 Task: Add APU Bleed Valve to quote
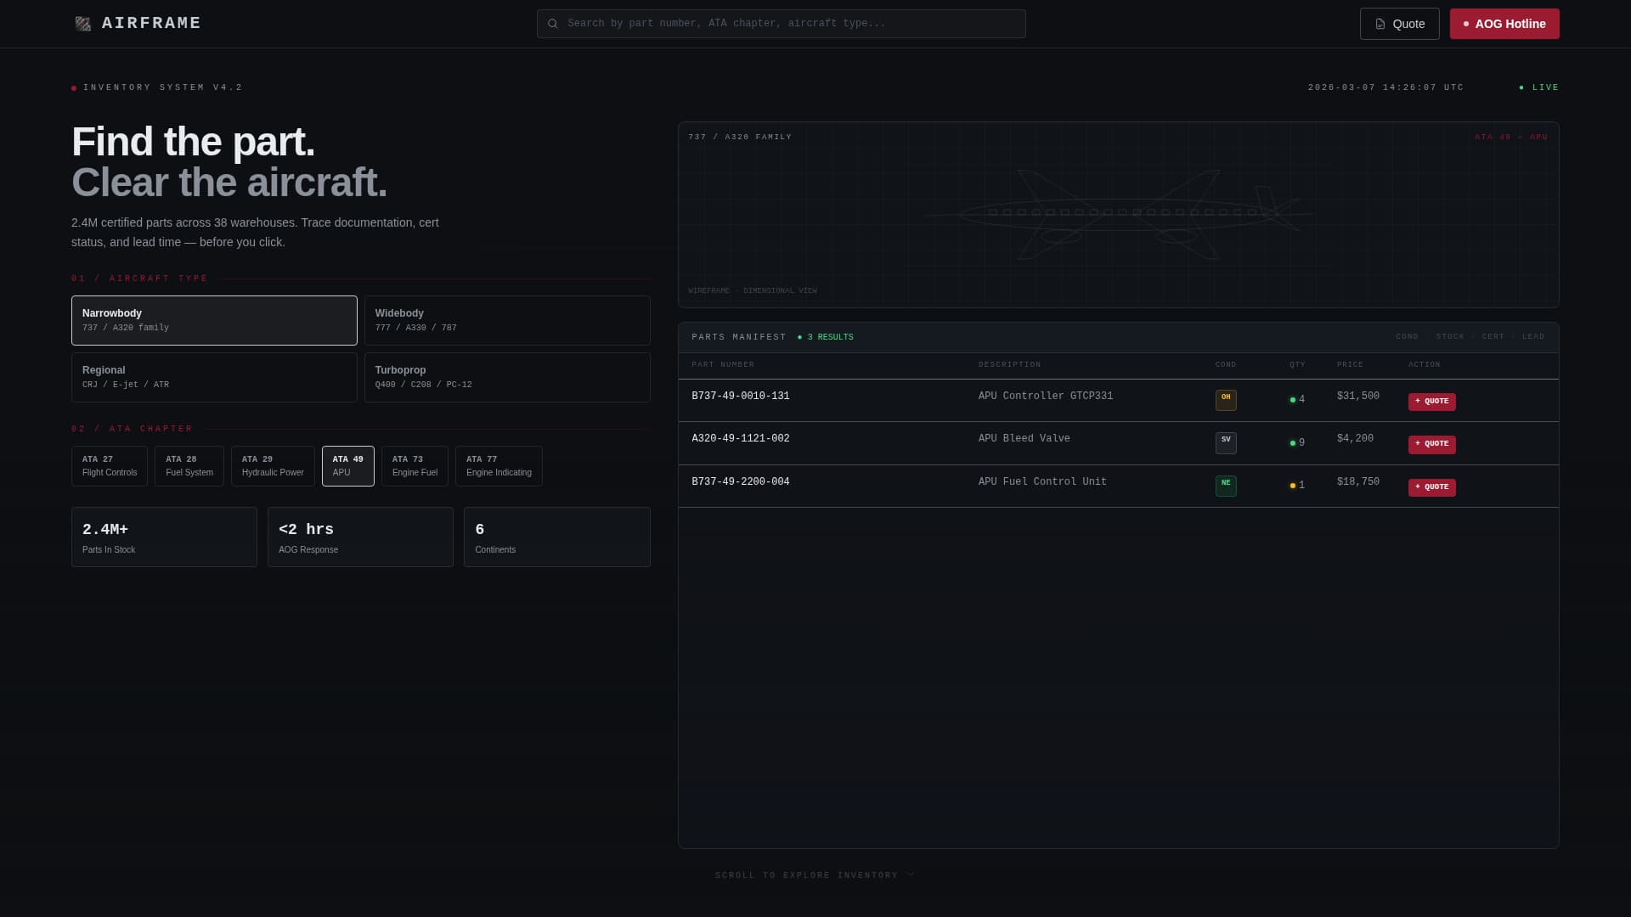tap(1431, 444)
